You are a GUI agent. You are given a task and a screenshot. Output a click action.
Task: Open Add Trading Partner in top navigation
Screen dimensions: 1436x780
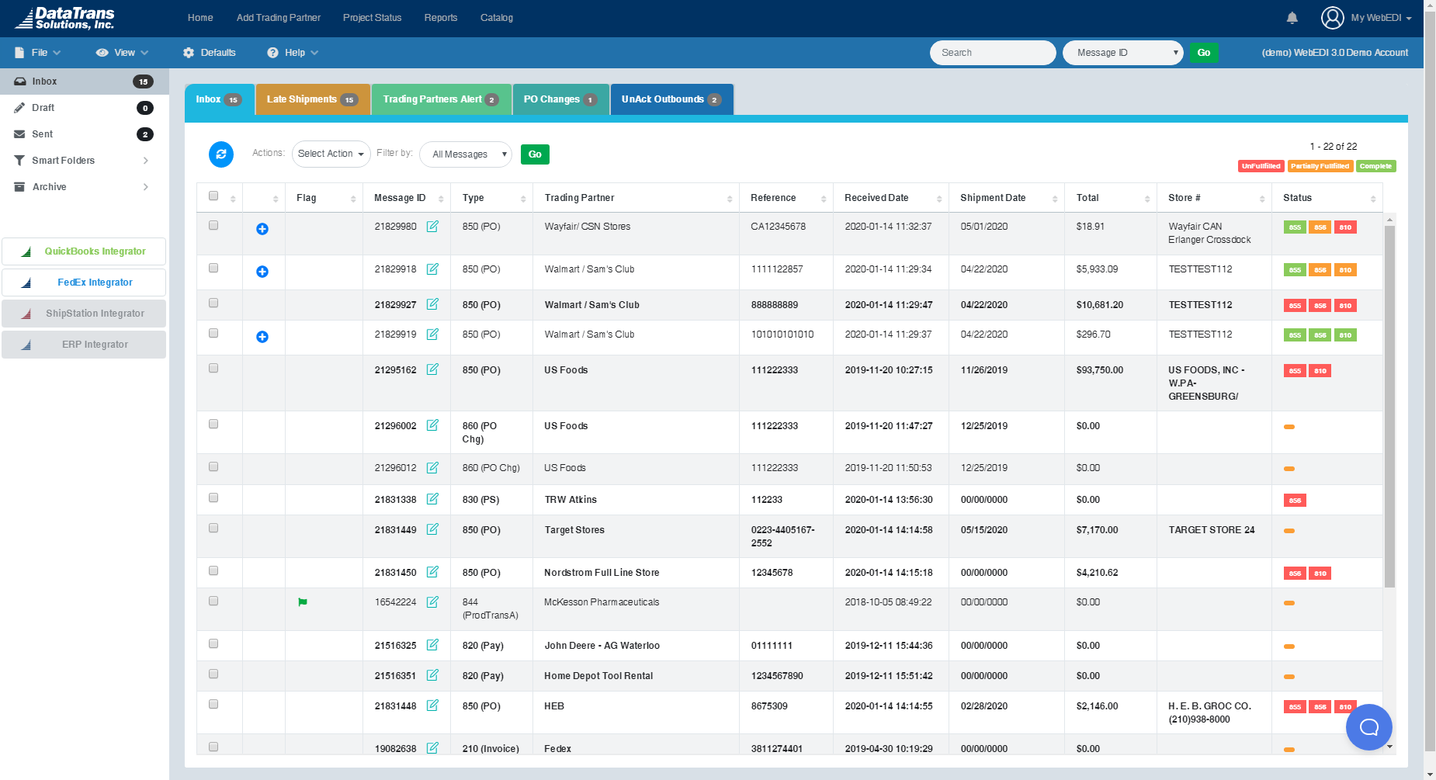point(279,18)
